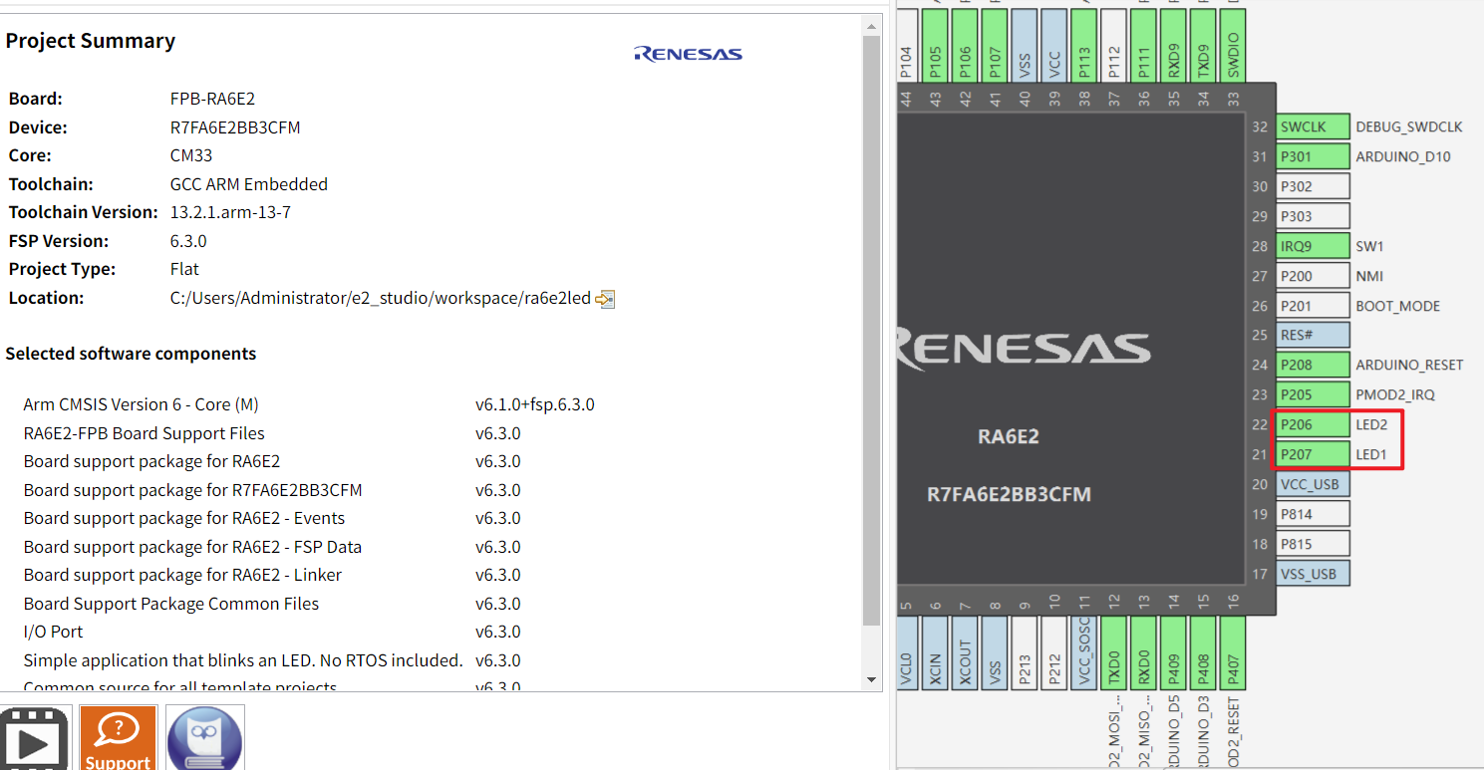Click the 'I/O Port' component row
The height and width of the screenshot is (770, 1484).
click(x=54, y=632)
